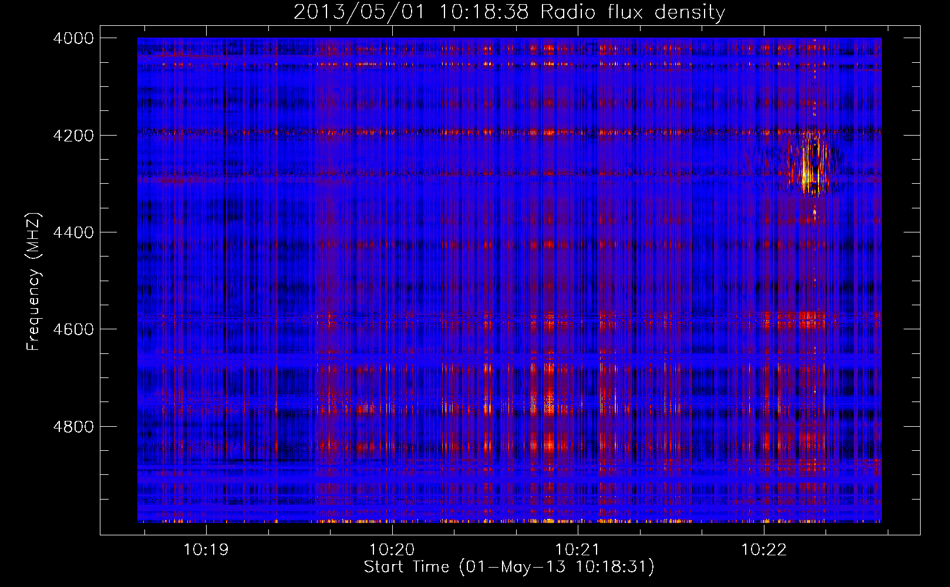
Task: Click the 'Start Time (01-May-13 10:18:31)' x-axis label
Action: (x=509, y=567)
